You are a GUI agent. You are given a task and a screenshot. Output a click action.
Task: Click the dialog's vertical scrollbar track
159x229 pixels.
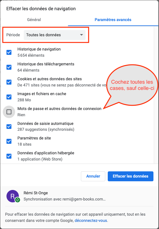(156, 95)
